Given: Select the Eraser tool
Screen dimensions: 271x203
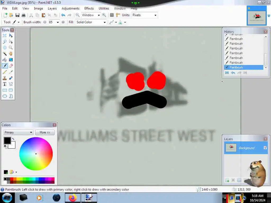Looking at the screenshot, I should click(x=11, y=66).
